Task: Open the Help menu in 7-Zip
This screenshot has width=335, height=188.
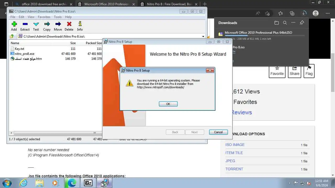Action: tap(68, 17)
